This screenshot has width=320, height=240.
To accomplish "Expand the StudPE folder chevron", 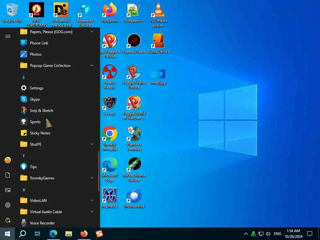I will coord(92,144).
